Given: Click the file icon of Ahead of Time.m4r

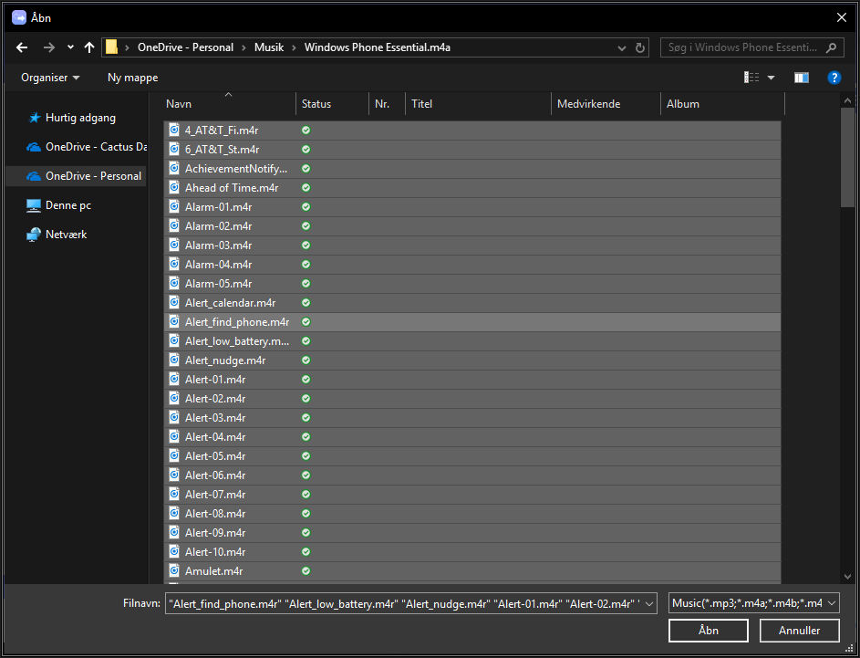Looking at the screenshot, I should click(174, 188).
